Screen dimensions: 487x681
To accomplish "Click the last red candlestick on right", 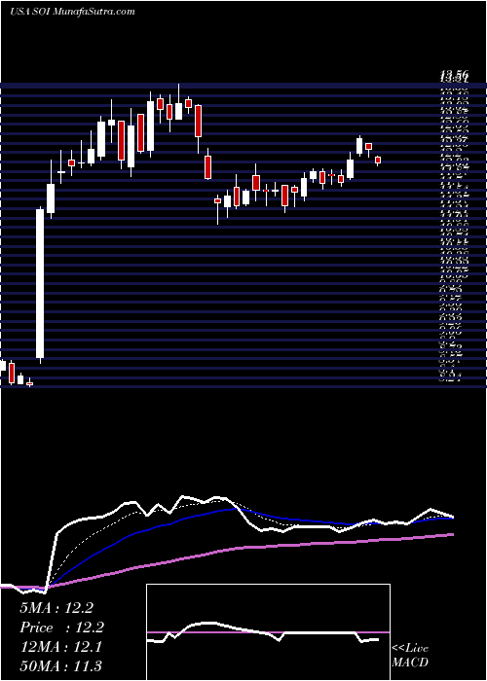I will pos(378,161).
